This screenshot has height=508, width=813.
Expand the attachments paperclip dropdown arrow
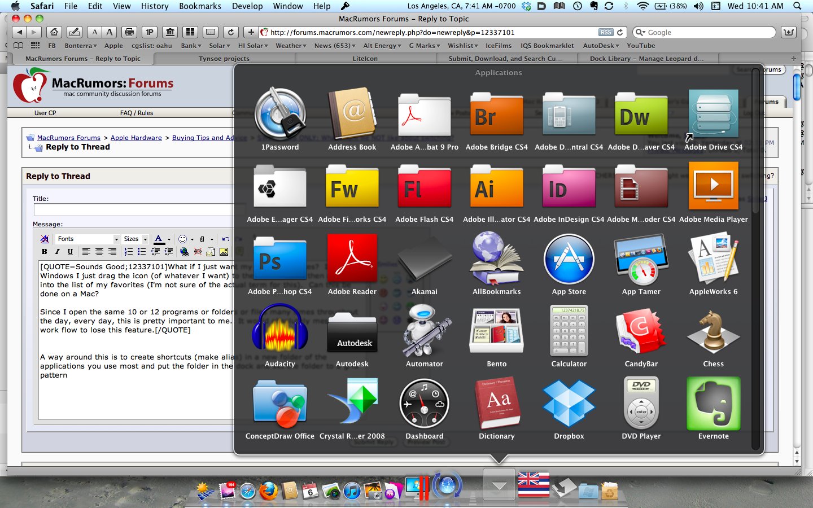click(212, 239)
